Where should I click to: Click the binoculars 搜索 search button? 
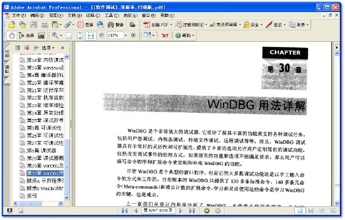click(x=116, y=25)
